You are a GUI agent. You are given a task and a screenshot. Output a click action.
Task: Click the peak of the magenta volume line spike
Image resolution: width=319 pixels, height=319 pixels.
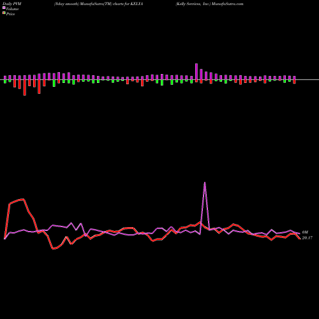click(x=205, y=182)
